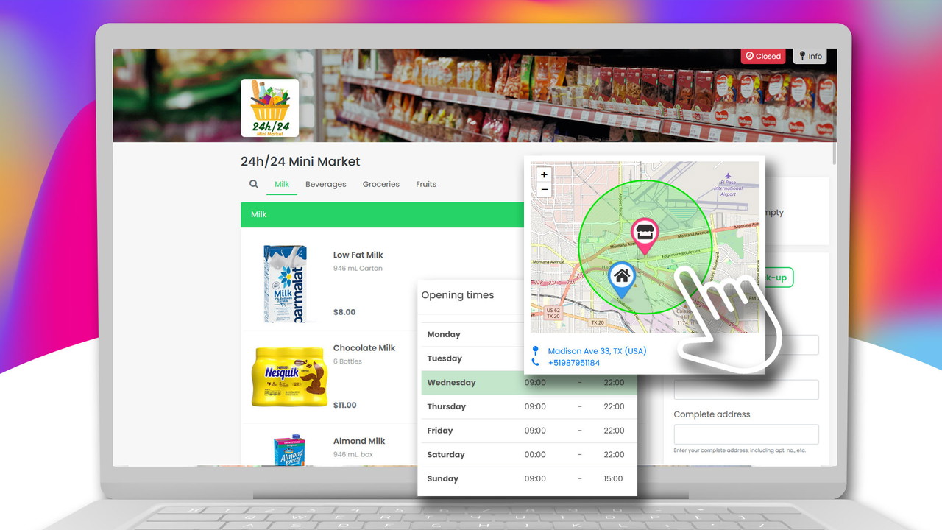Open the 24h/24 Mini Market store logo

click(269, 107)
